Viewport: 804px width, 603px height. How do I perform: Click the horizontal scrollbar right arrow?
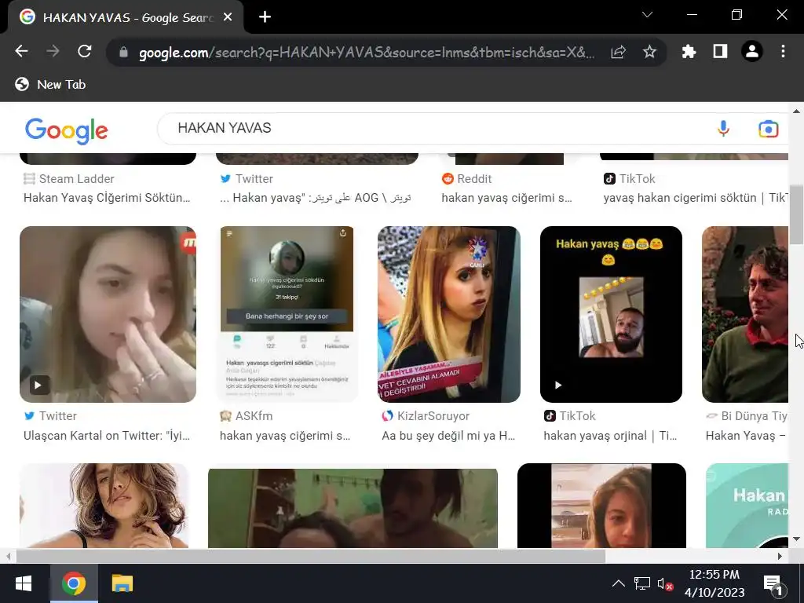(x=780, y=556)
